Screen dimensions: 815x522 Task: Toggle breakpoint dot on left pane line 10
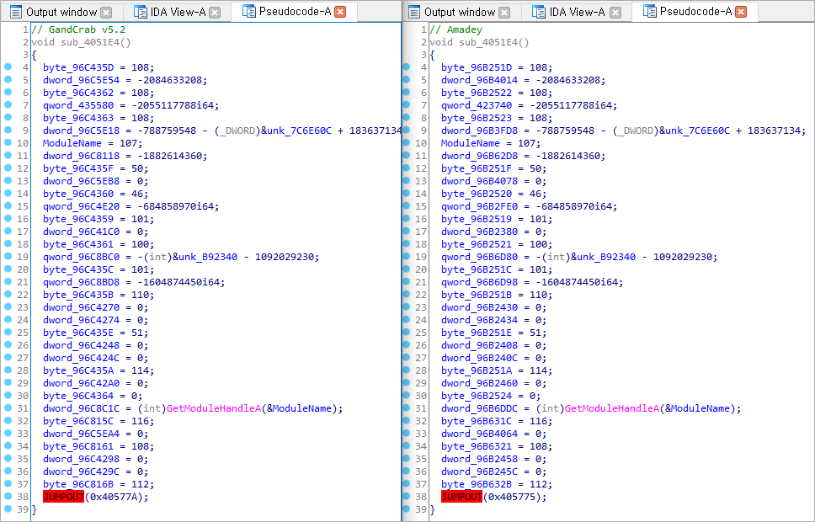[x=8, y=142]
